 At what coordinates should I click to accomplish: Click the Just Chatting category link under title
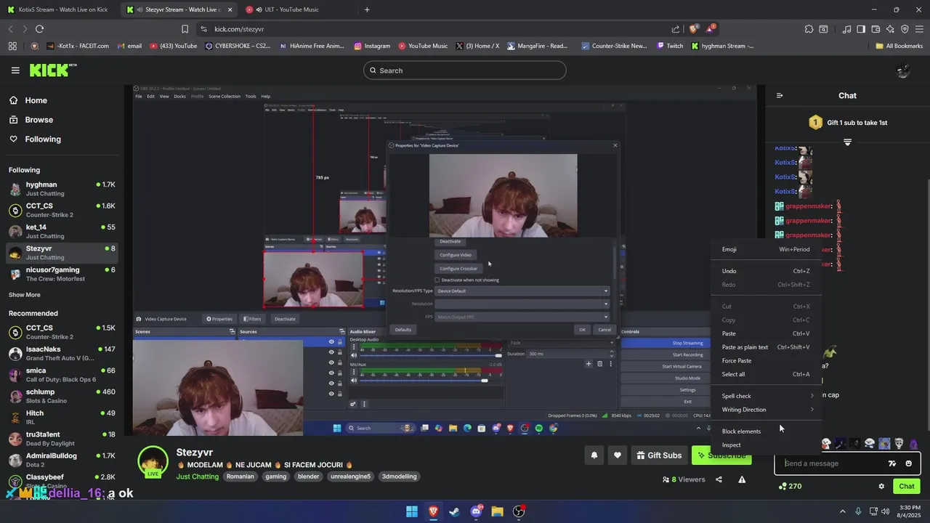(x=197, y=477)
